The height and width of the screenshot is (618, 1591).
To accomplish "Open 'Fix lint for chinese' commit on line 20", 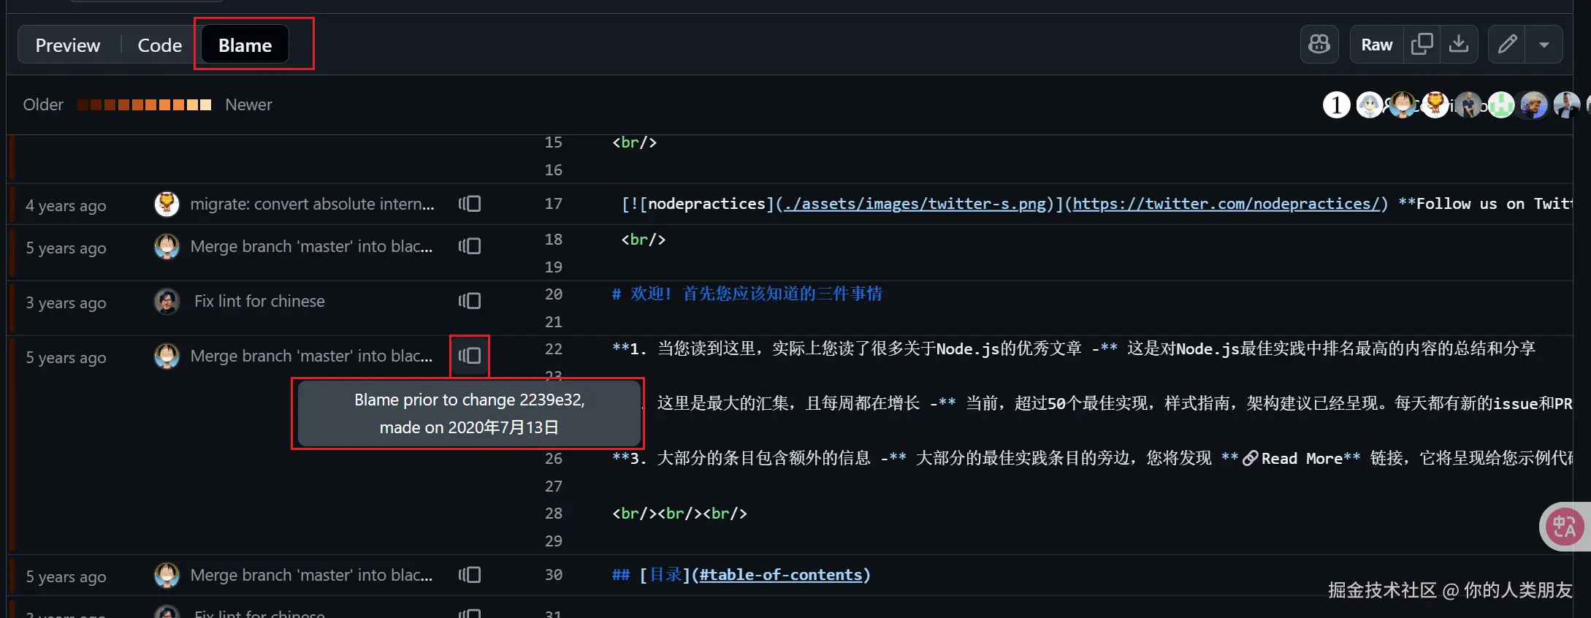I will [259, 301].
